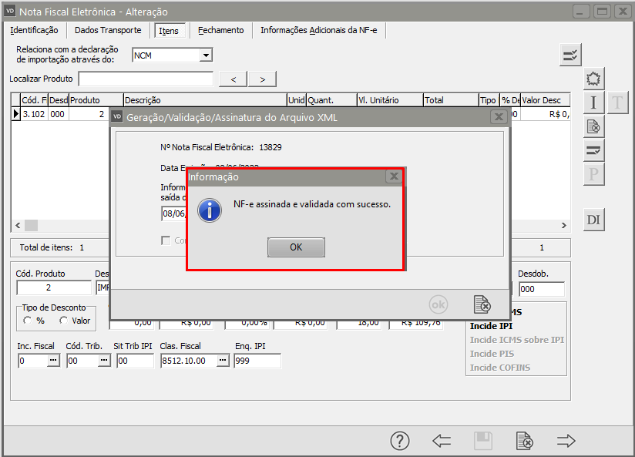Screen dimensions: 635x457
Task: Click the lines-with-check icon in right toolbar
Action: (593, 150)
